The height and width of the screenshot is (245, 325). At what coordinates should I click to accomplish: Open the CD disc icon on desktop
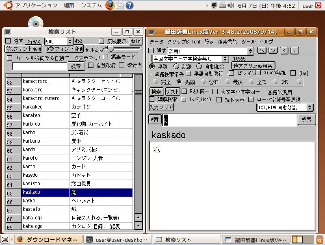pyautogui.click(x=36, y=22)
